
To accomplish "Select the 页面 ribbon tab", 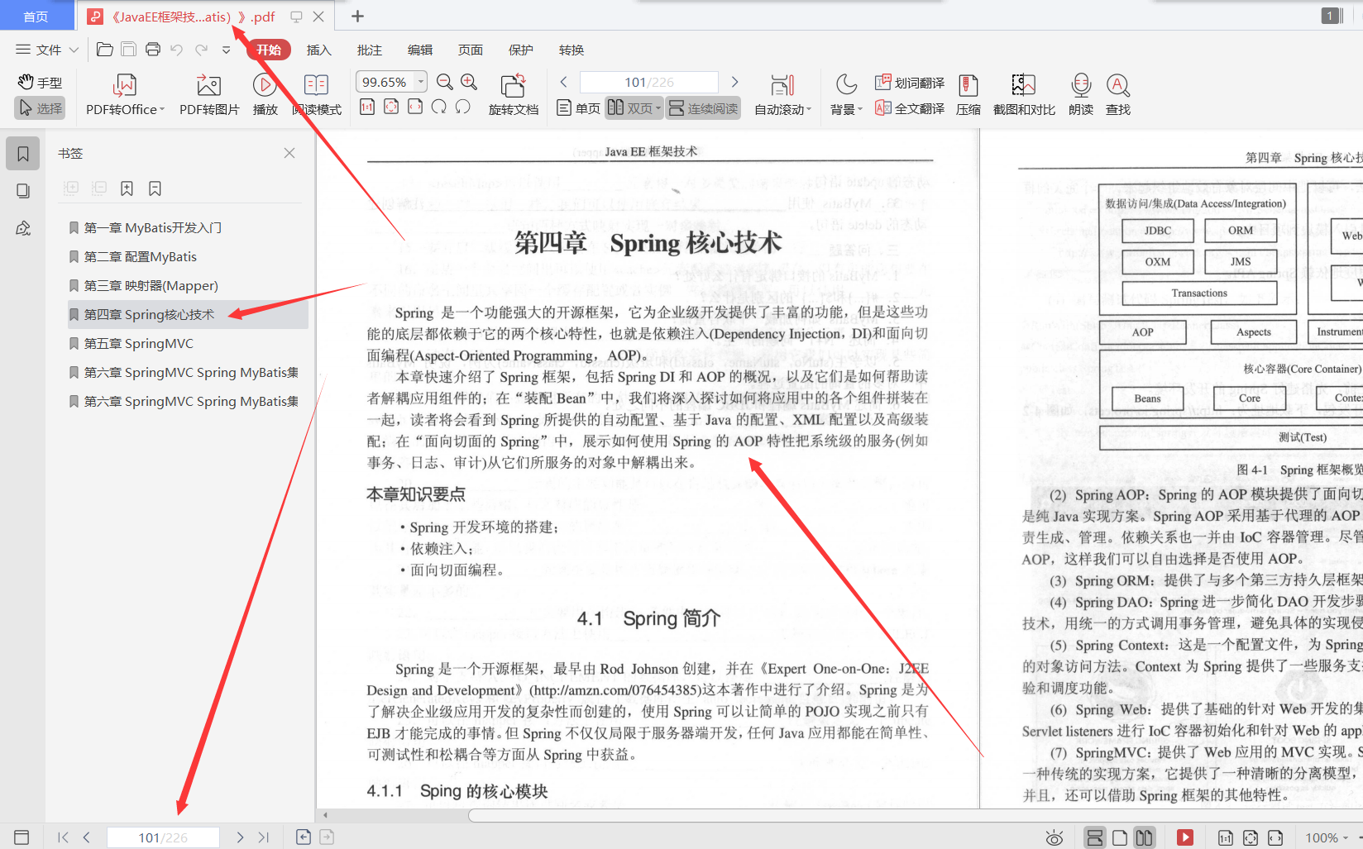I will [471, 50].
